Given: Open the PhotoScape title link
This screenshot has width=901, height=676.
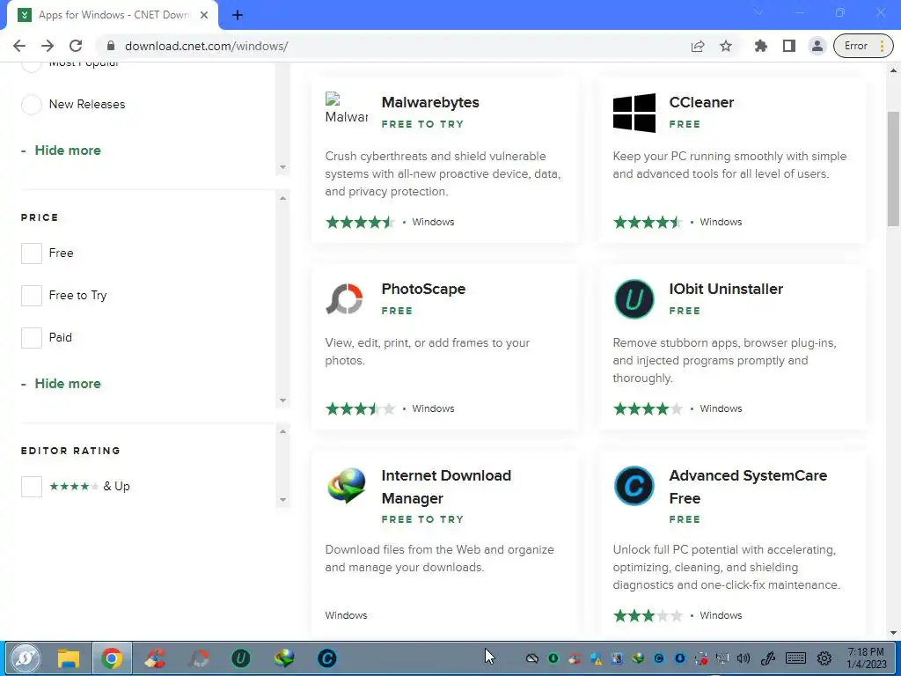Looking at the screenshot, I should coord(423,289).
